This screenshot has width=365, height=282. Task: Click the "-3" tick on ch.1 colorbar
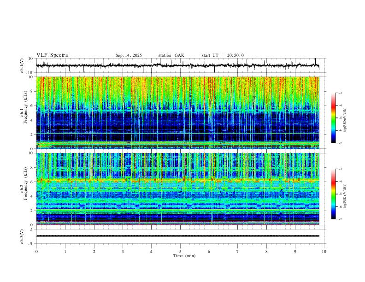(x=340, y=93)
